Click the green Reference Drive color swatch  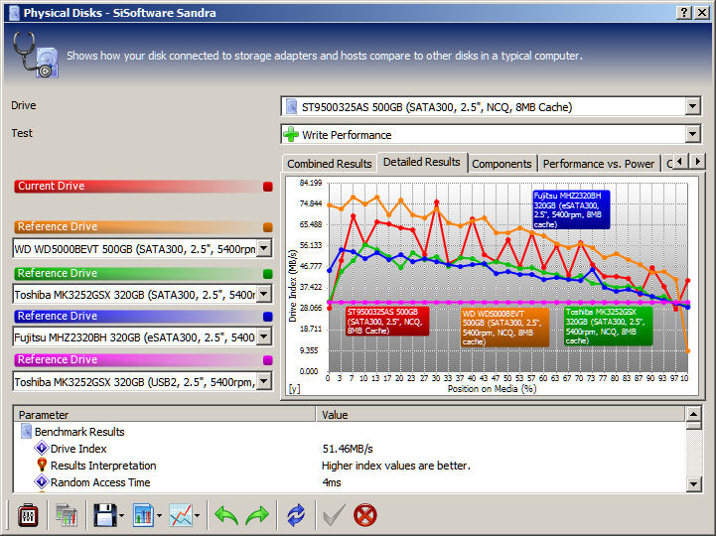(268, 274)
